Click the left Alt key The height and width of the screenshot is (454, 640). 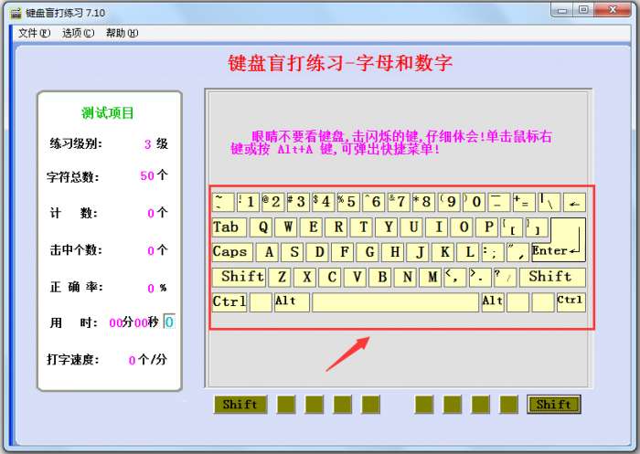coord(292,302)
